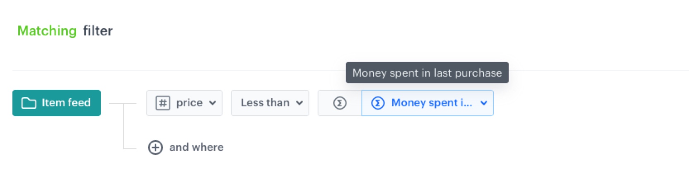The height and width of the screenshot is (178, 689).
Task: Toggle the green 'Matching' filter mode
Action: [47, 31]
